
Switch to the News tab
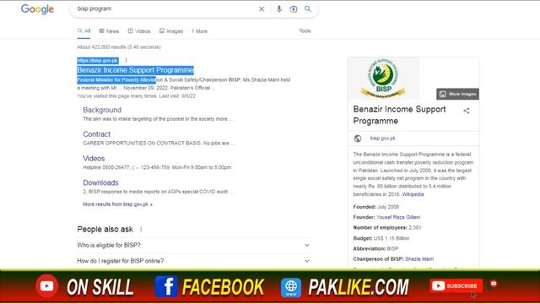[x=109, y=31]
